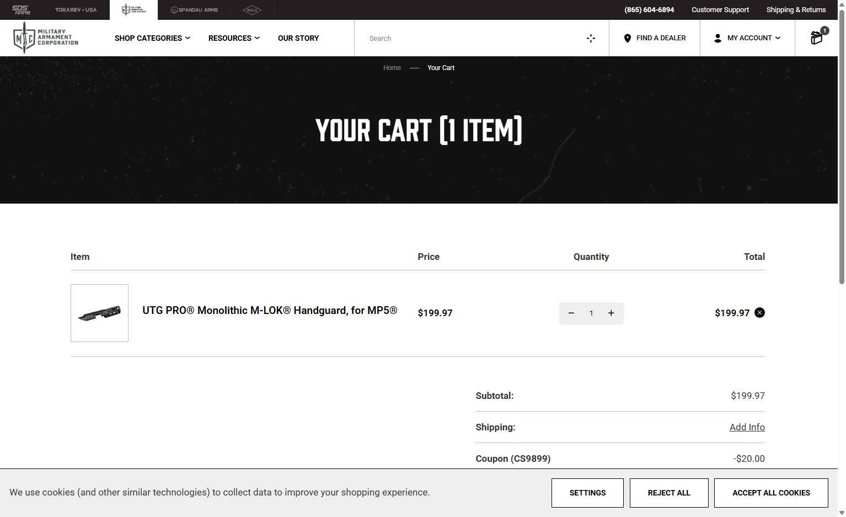This screenshot has width=846, height=517.
Task: Click the Add Info shipping link
Action: [747, 427]
